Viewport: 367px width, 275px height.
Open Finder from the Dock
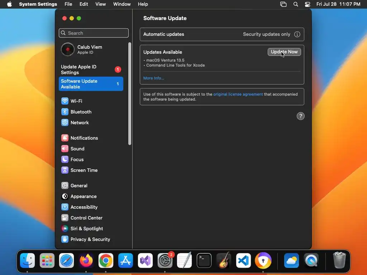27,260
